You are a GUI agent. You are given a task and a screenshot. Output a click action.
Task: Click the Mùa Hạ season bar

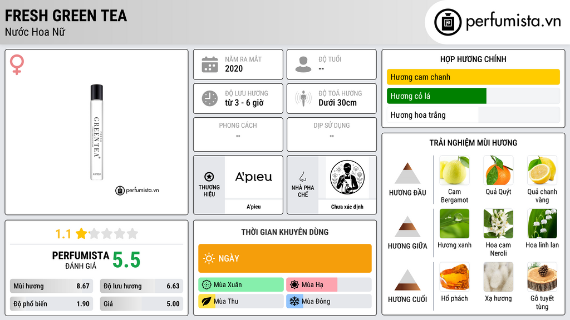[329, 285]
